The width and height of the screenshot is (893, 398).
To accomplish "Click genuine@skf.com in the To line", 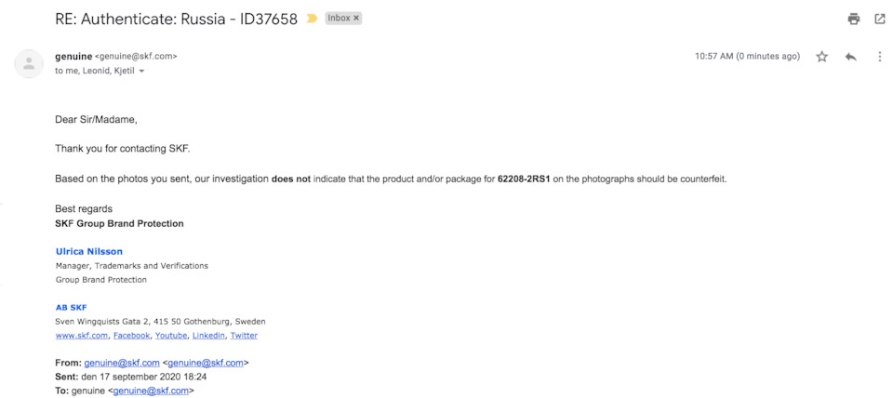I will coord(151,391).
